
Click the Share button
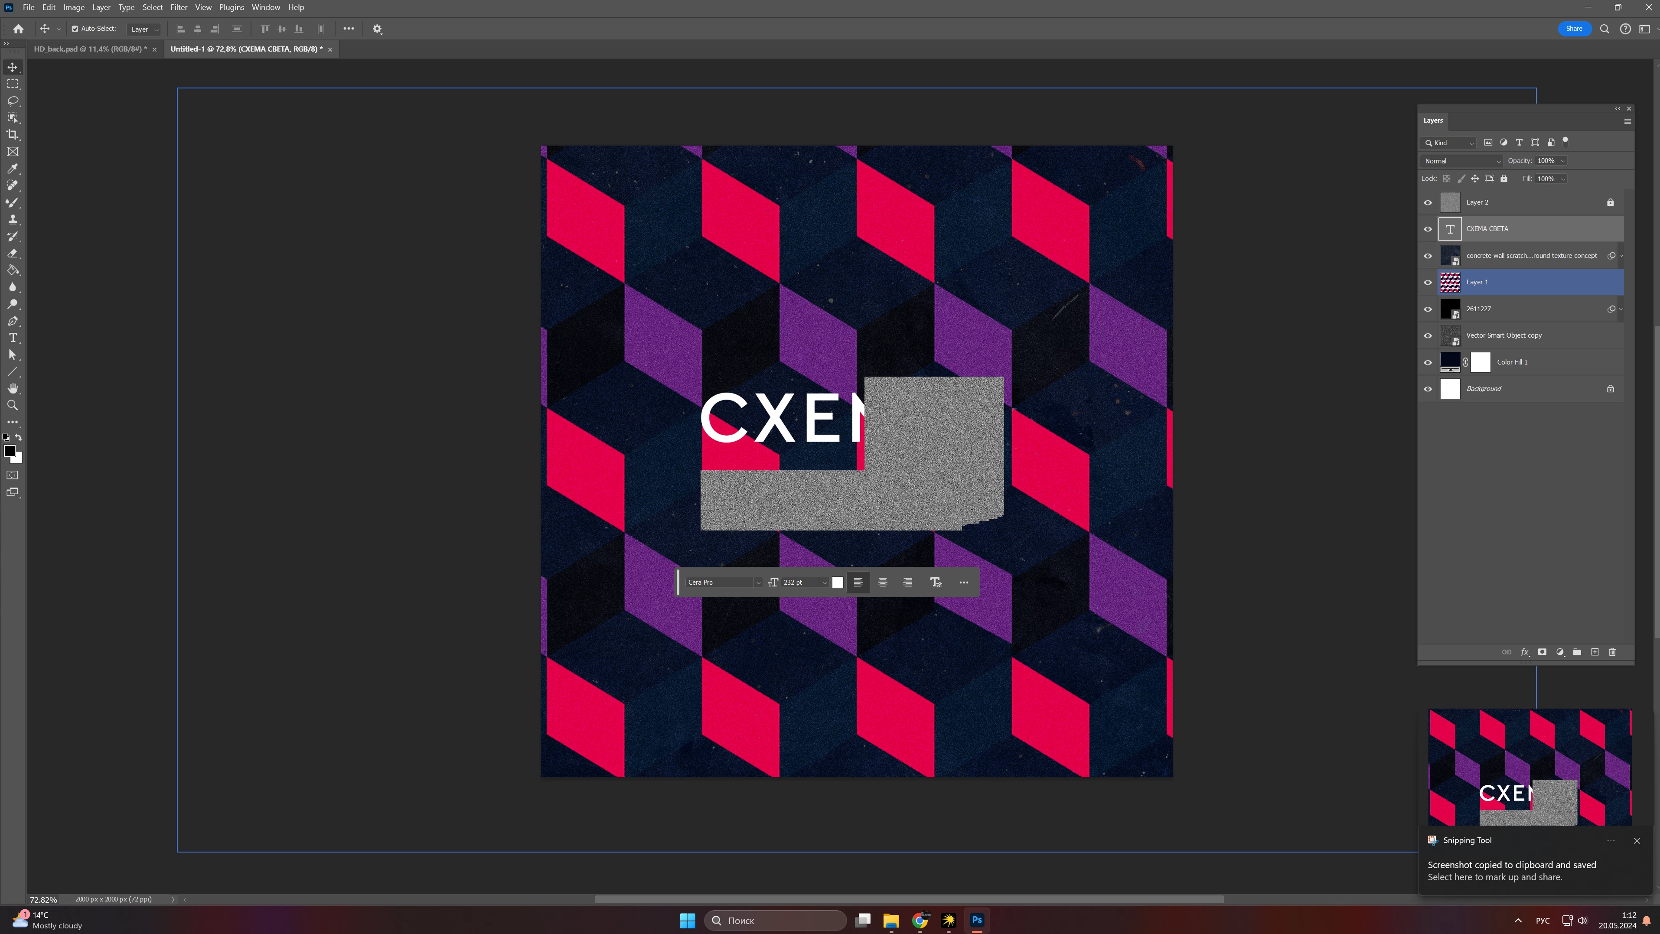point(1574,28)
